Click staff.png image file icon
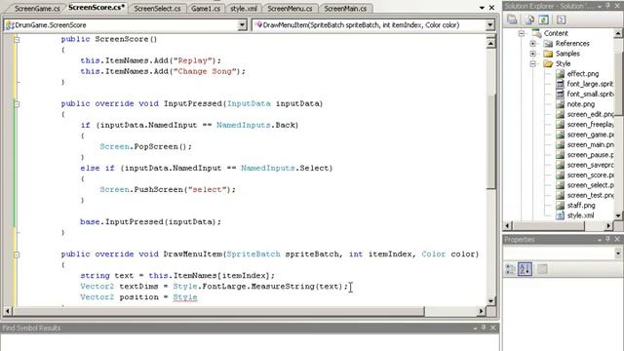This screenshot has width=624, height=351. coord(560,206)
